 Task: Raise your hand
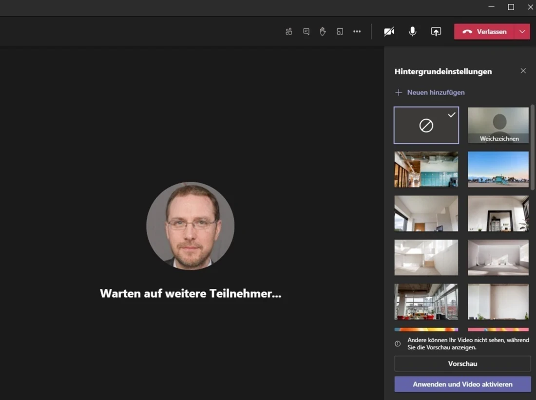pos(323,31)
